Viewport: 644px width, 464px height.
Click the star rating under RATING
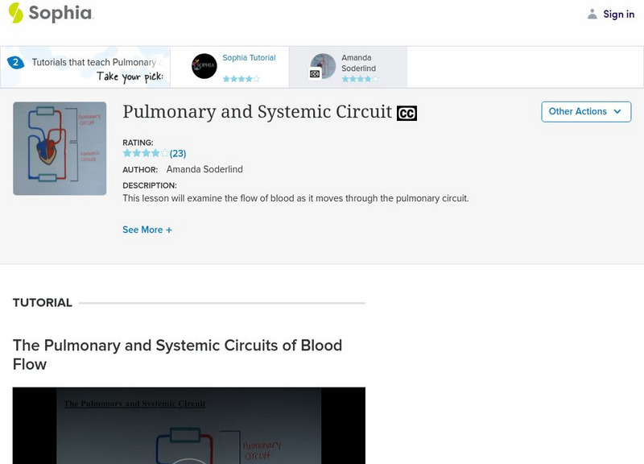(x=145, y=153)
